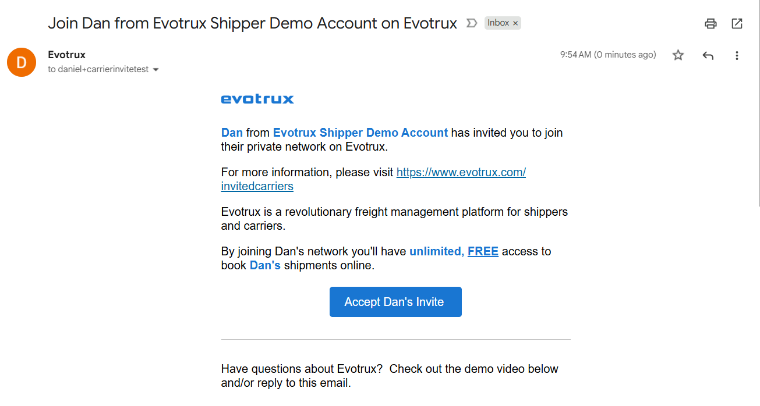760x406 pixels.
Task: Open the three-dot more options menu
Action: (737, 55)
